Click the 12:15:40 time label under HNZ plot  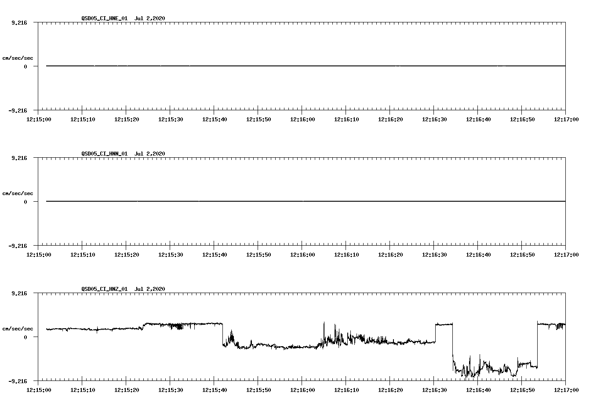pos(215,390)
